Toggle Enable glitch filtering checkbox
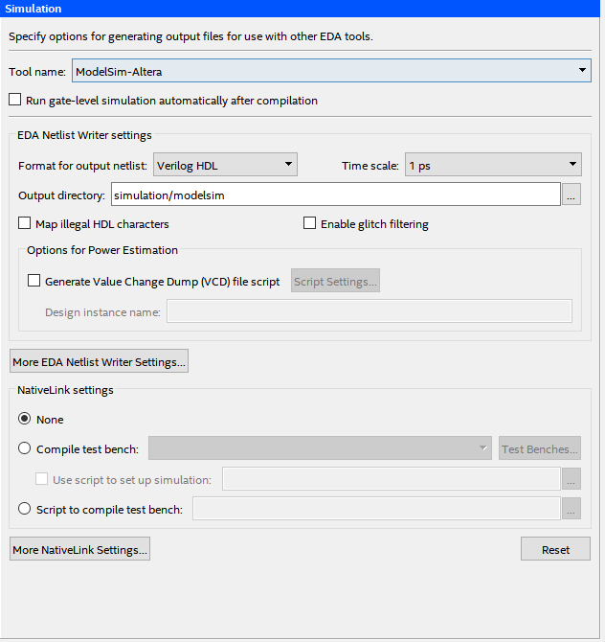The image size is (605, 642). click(310, 224)
